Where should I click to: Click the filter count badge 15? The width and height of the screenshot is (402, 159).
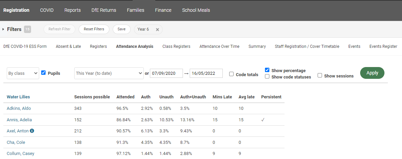point(27,29)
